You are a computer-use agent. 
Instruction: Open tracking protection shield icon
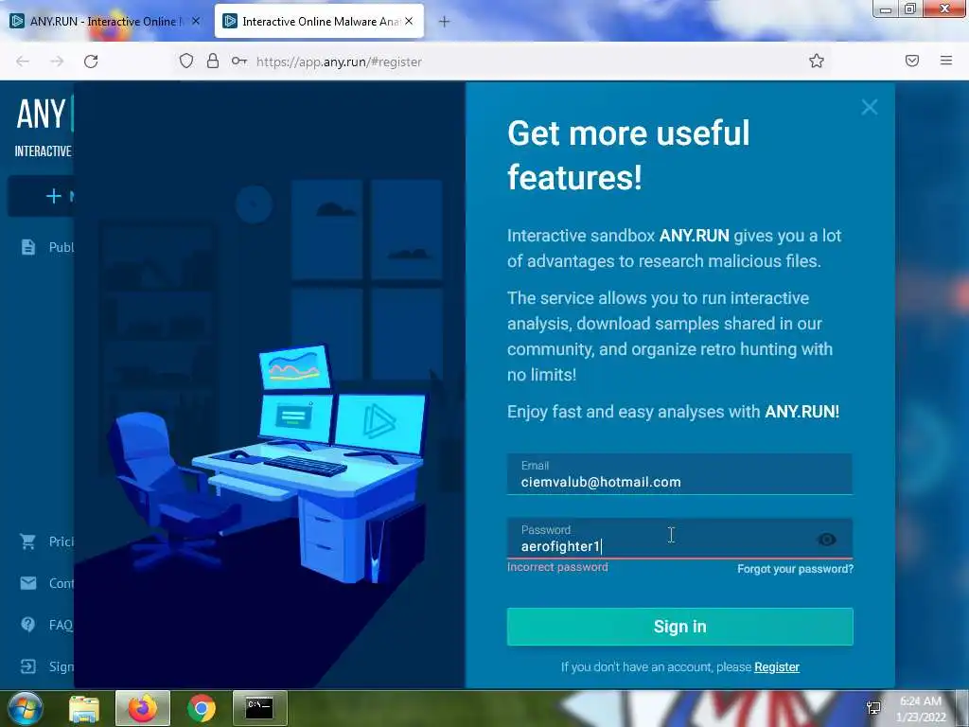186,61
